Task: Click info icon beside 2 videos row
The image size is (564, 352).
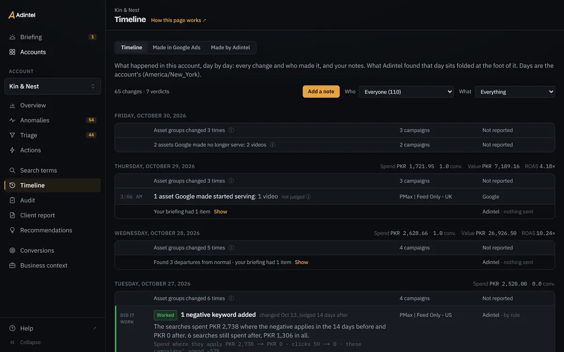Action: coord(273,145)
